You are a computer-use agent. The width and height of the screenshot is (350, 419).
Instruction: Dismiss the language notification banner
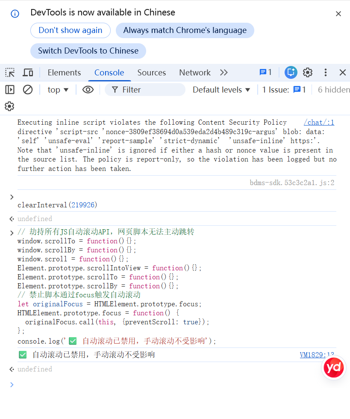point(338,14)
